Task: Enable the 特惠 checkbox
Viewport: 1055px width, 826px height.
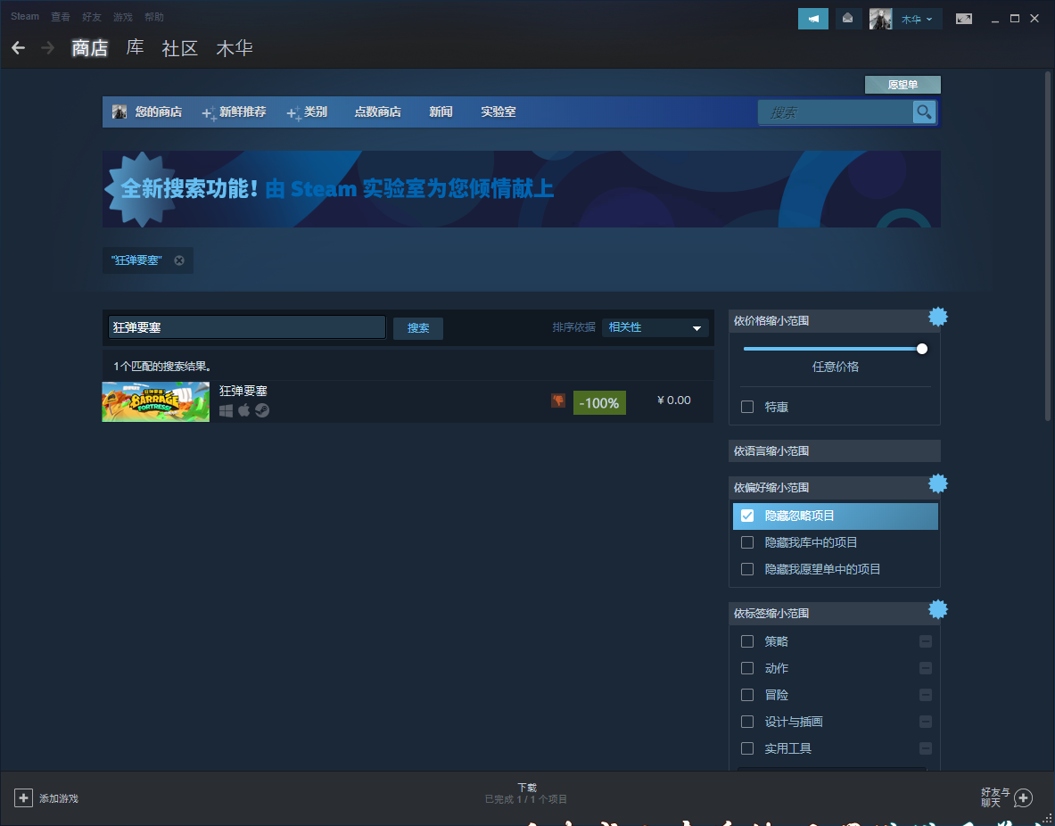Action: (x=746, y=408)
